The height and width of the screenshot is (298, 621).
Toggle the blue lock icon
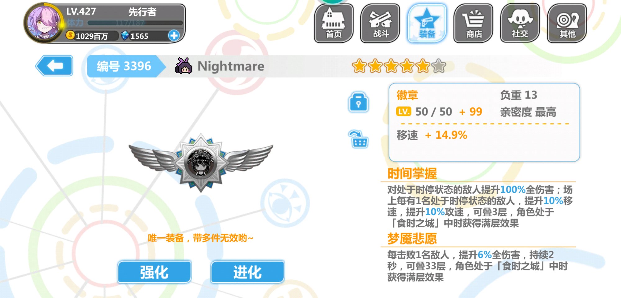click(359, 102)
